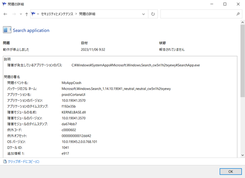Close the problem details window
This screenshot has width=245, height=178.
(238, 4)
